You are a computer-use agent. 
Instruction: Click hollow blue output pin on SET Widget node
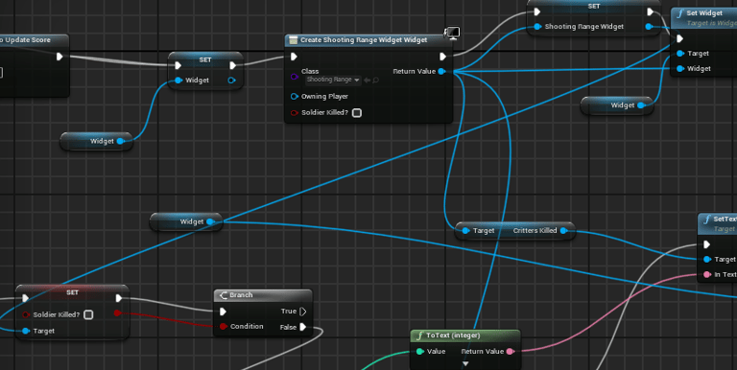pos(231,81)
